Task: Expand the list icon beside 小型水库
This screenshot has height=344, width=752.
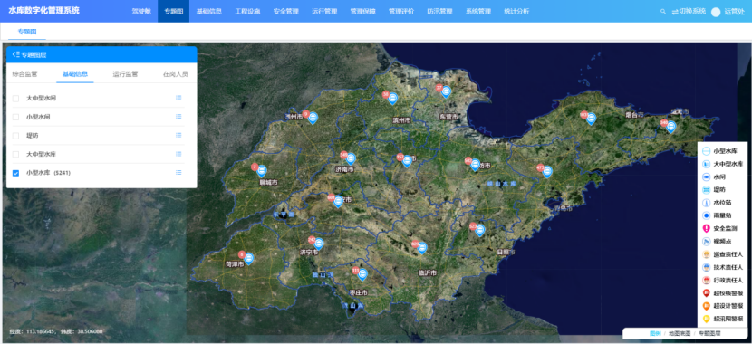Action: coord(178,173)
